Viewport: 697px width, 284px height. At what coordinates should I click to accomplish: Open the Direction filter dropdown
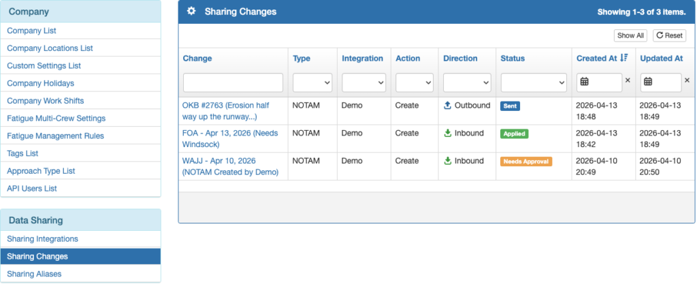(x=467, y=82)
